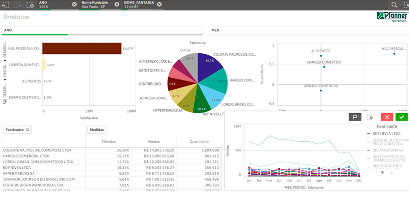Click the DERMO COSMÉTICOS scatter point

321,90
